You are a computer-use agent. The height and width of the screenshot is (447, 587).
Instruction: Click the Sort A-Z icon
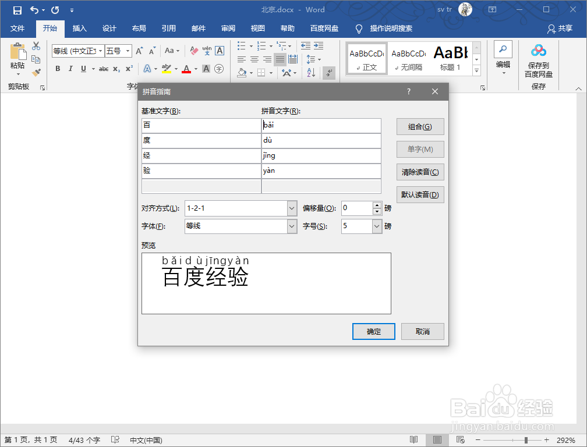[311, 73]
